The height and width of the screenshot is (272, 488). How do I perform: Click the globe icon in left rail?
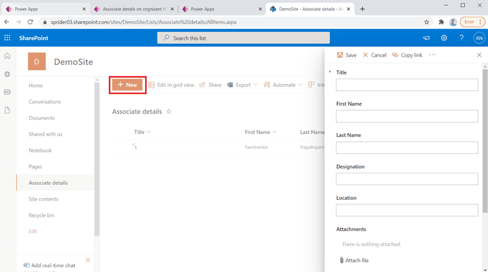[x=7, y=74]
